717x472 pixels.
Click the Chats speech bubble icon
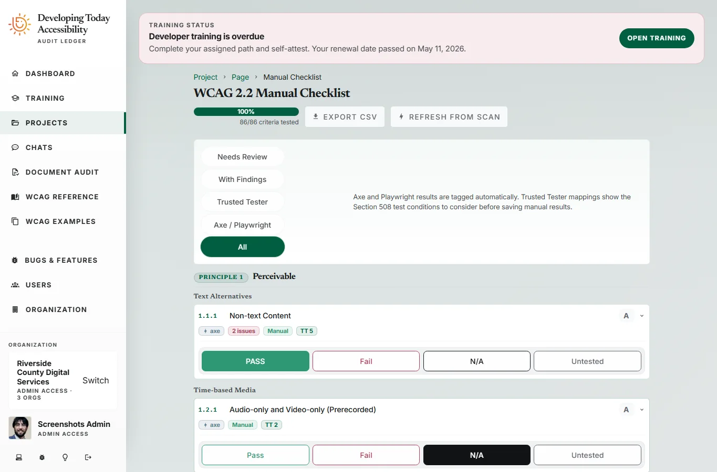click(15, 147)
